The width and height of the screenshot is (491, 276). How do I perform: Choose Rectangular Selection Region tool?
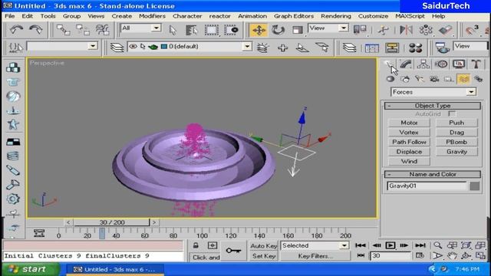click(x=212, y=30)
